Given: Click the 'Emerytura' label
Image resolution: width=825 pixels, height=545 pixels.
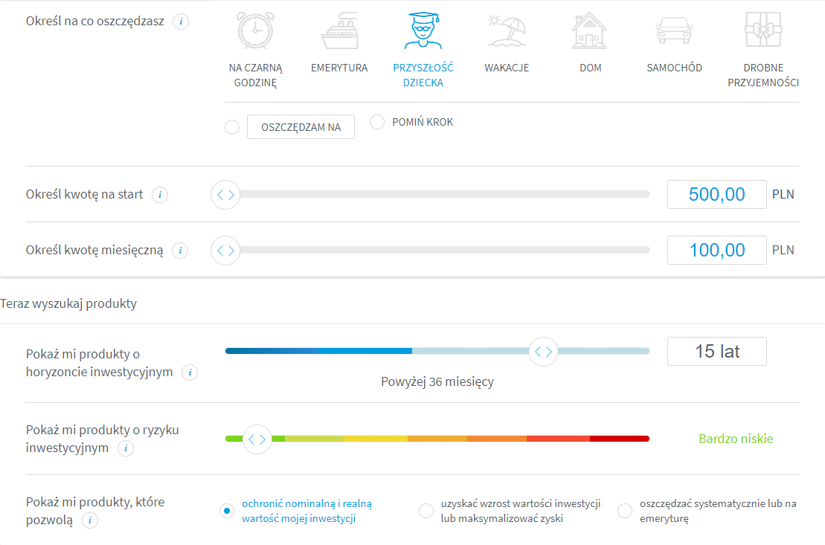Looking at the screenshot, I should pyautogui.click(x=339, y=68).
